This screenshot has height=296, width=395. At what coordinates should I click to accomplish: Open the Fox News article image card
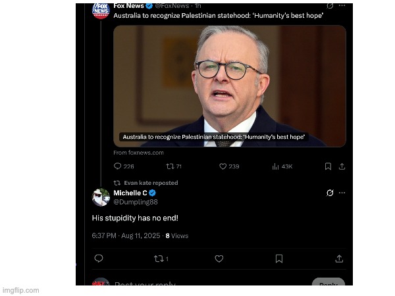pos(230,86)
